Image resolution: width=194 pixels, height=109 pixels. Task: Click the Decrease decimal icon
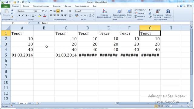pyautogui.click(x=93, y=15)
